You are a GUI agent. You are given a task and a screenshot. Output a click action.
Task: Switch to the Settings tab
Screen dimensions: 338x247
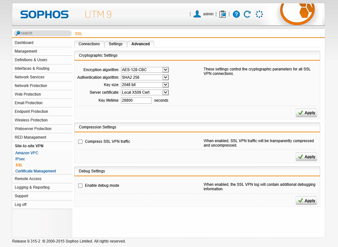tap(116, 44)
